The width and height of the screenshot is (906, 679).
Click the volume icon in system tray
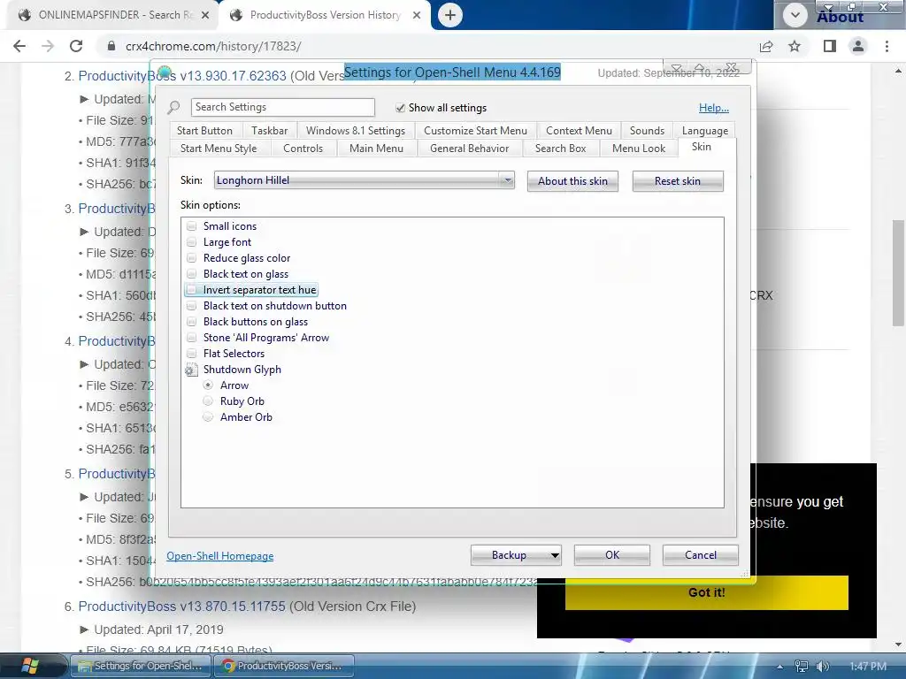pos(822,667)
